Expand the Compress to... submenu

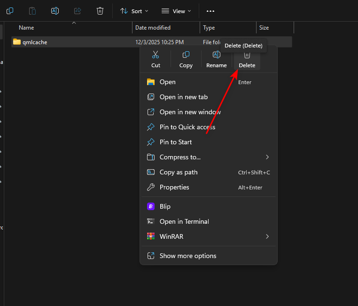click(x=209, y=157)
